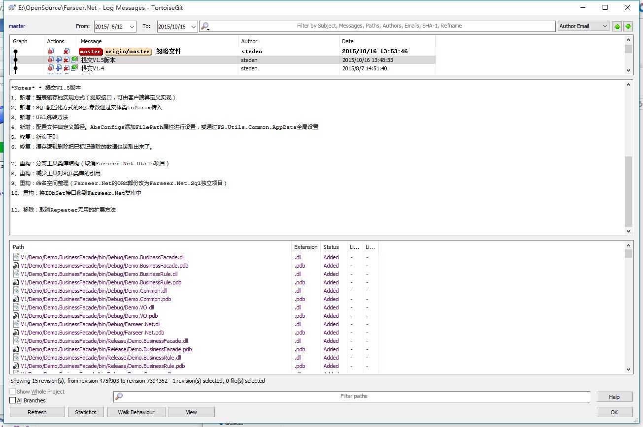Viewport: 643px width, 427px height.
Task: Sort log by the Author column header
Action: coord(289,41)
